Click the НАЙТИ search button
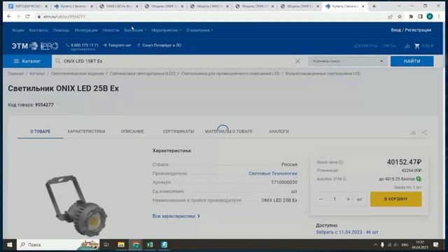The width and height of the screenshot is (448, 252). (x=412, y=61)
